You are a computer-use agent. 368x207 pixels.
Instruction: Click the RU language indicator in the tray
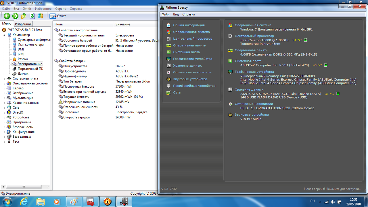tap(313, 201)
